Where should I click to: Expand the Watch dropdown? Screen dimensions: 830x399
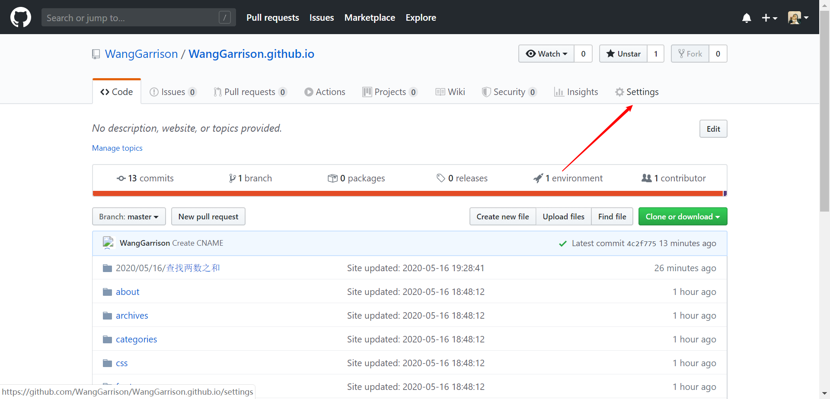coord(546,54)
